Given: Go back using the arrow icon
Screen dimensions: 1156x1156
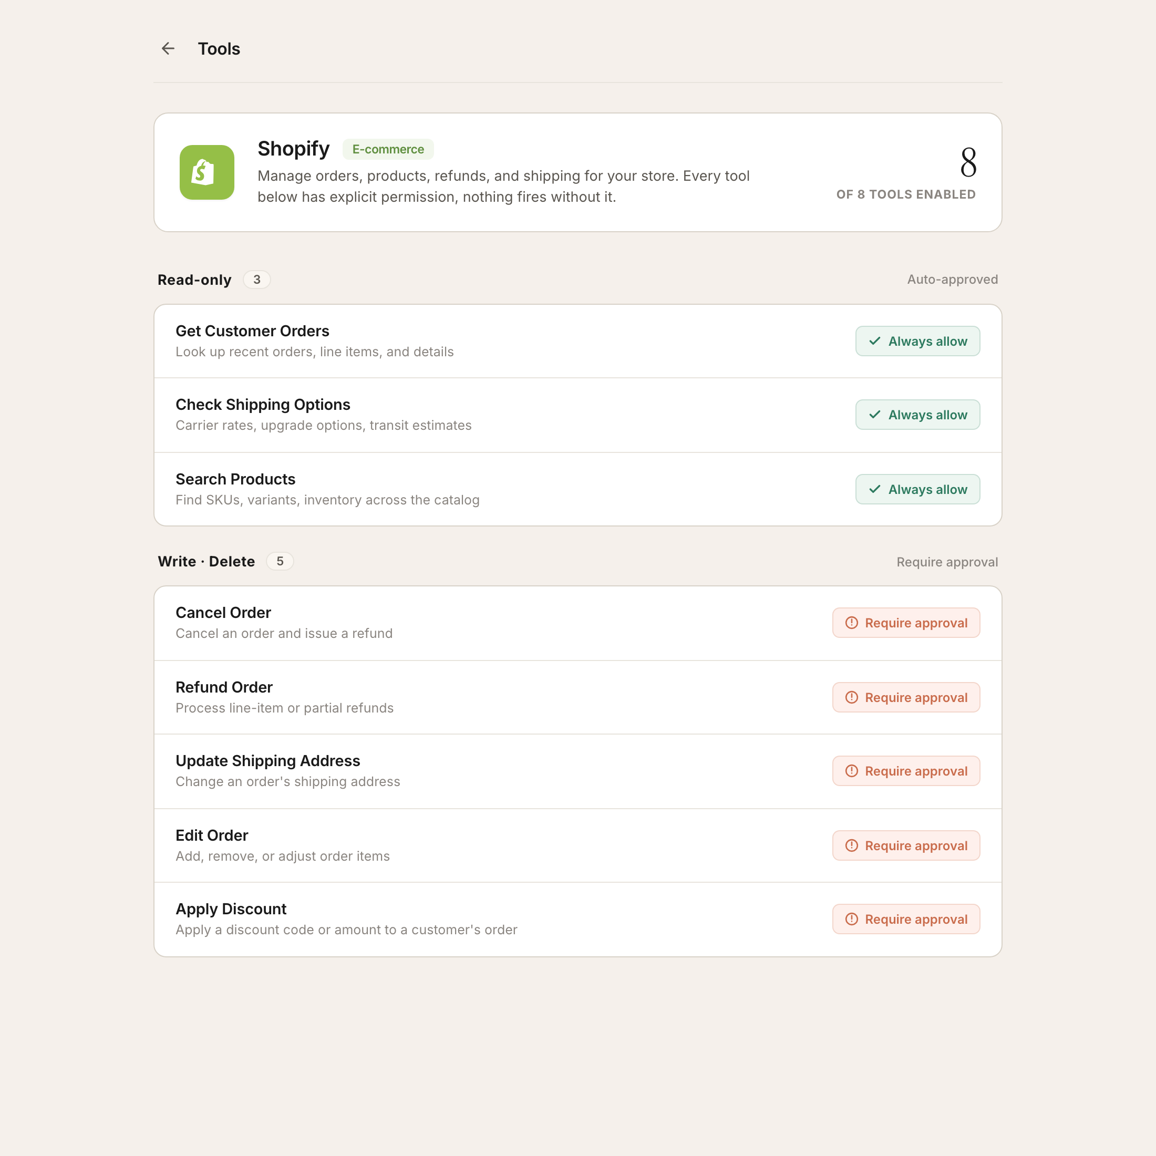Looking at the screenshot, I should 168,48.
